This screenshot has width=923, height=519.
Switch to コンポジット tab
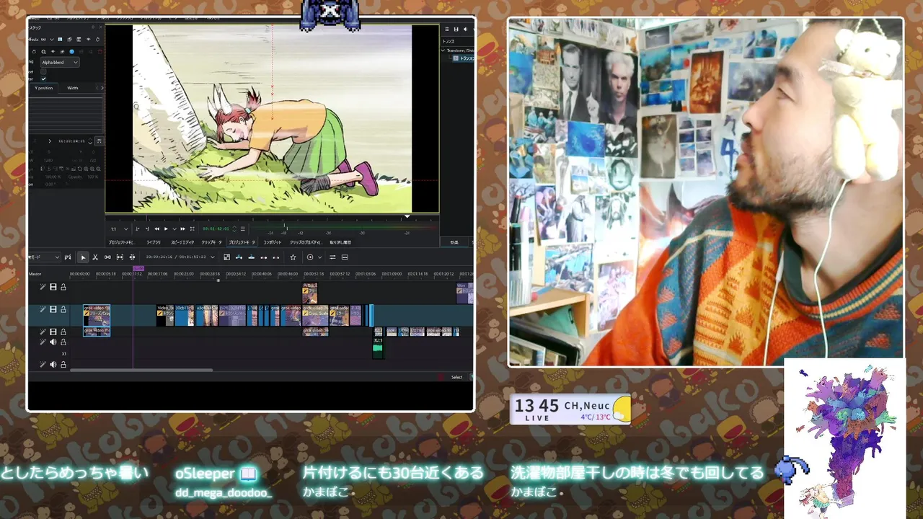pyautogui.click(x=272, y=242)
